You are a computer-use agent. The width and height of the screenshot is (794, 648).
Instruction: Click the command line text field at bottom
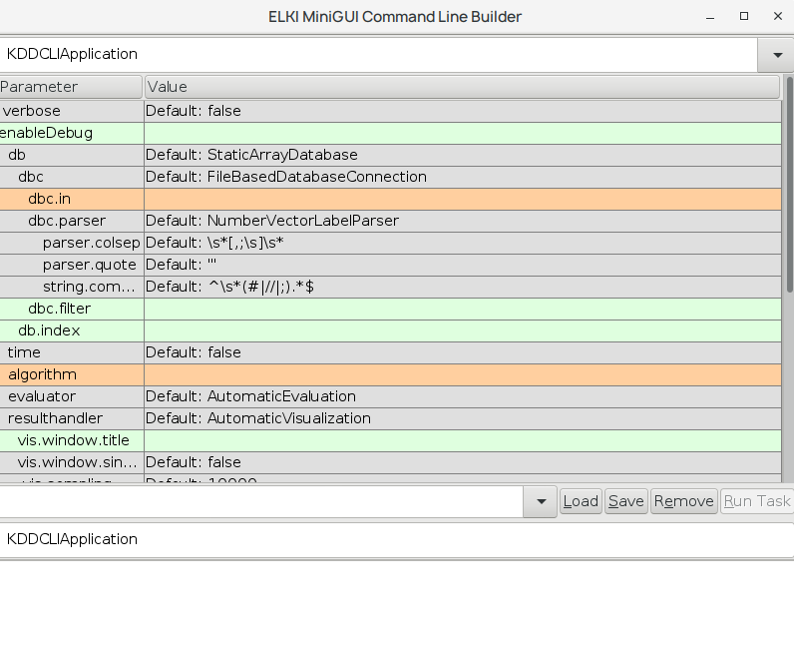(x=397, y=539)
